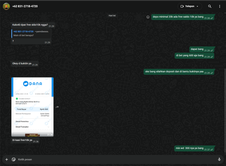The image size is (226, 166).
Task: Open contact info for +62 831-2718-4720
Action: click(25, 6)
